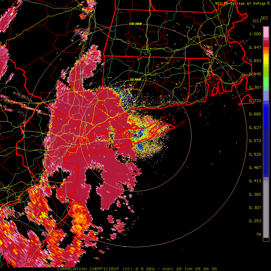Viewport: 271px width, 271px height.
Task: Click the 0.520 color scale value
Action: tap(255, 154)
